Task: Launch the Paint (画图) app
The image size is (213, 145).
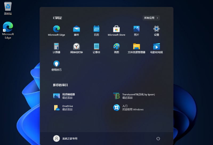Action: (x=116, y=48)
